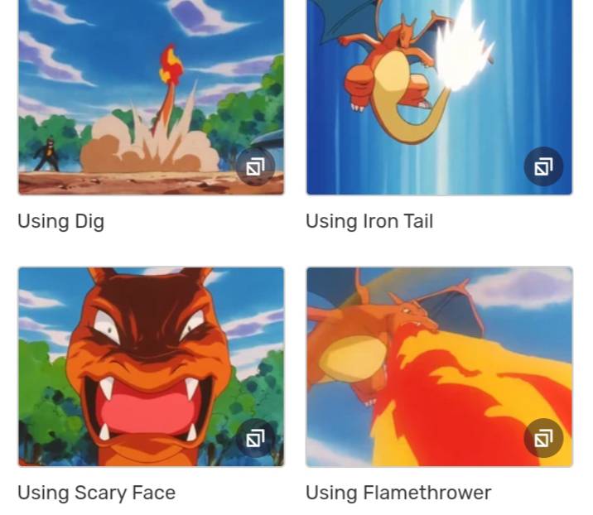Image resolution: width=593 pixels, height=515 pixels.
Task: Open the enlarge icon on Using Dig image
Action: tap(255, 166)
